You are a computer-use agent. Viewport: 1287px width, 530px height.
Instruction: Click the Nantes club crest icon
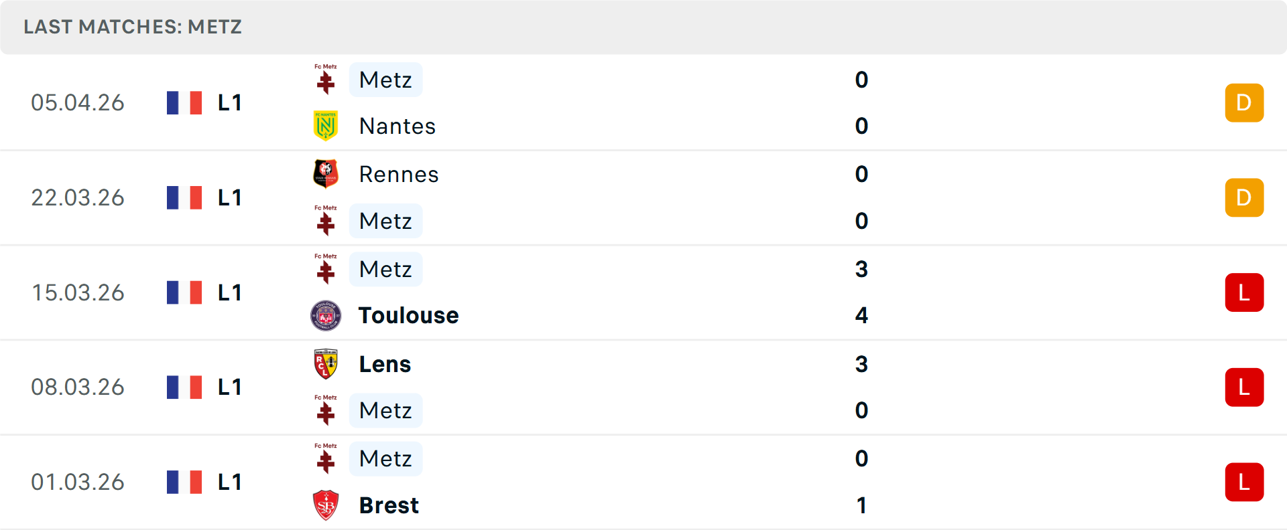click(326, 126)
